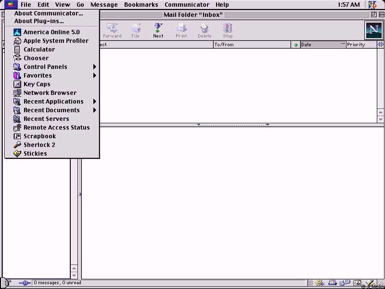This screenshot has width=385, height=289.
Task: Open the Message menu
Action: pyautogui.click(x=104, y=5)
